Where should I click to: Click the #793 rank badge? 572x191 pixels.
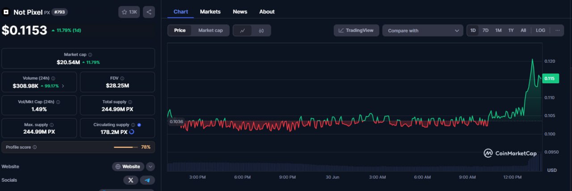59,12
